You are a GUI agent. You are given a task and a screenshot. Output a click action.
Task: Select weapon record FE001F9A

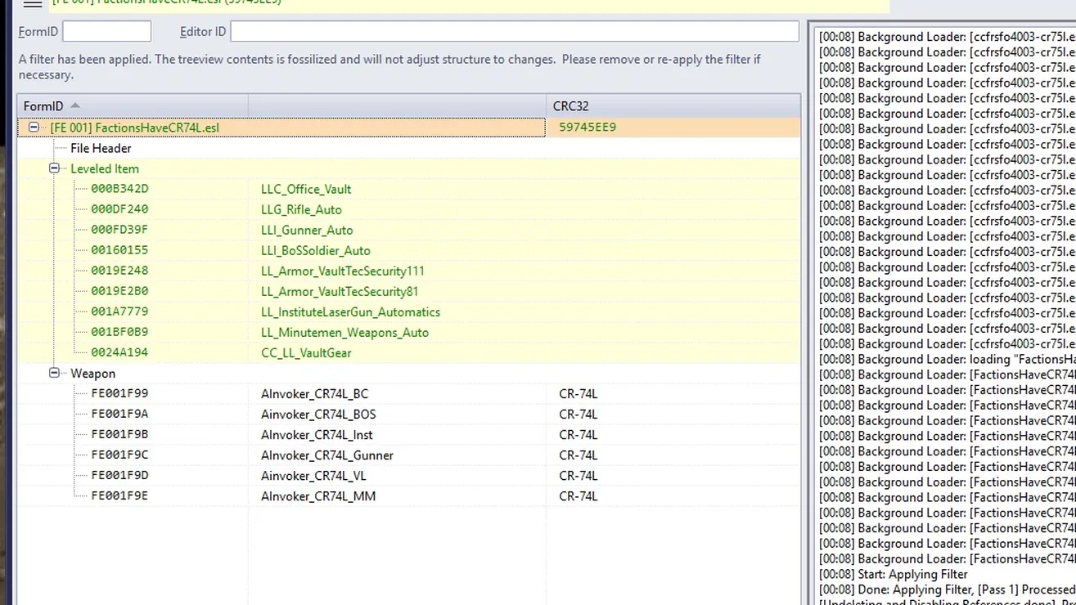click(x=119, y=414)
